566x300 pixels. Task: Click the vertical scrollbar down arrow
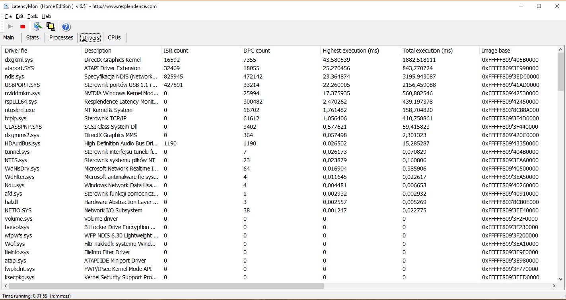point(560,279)
